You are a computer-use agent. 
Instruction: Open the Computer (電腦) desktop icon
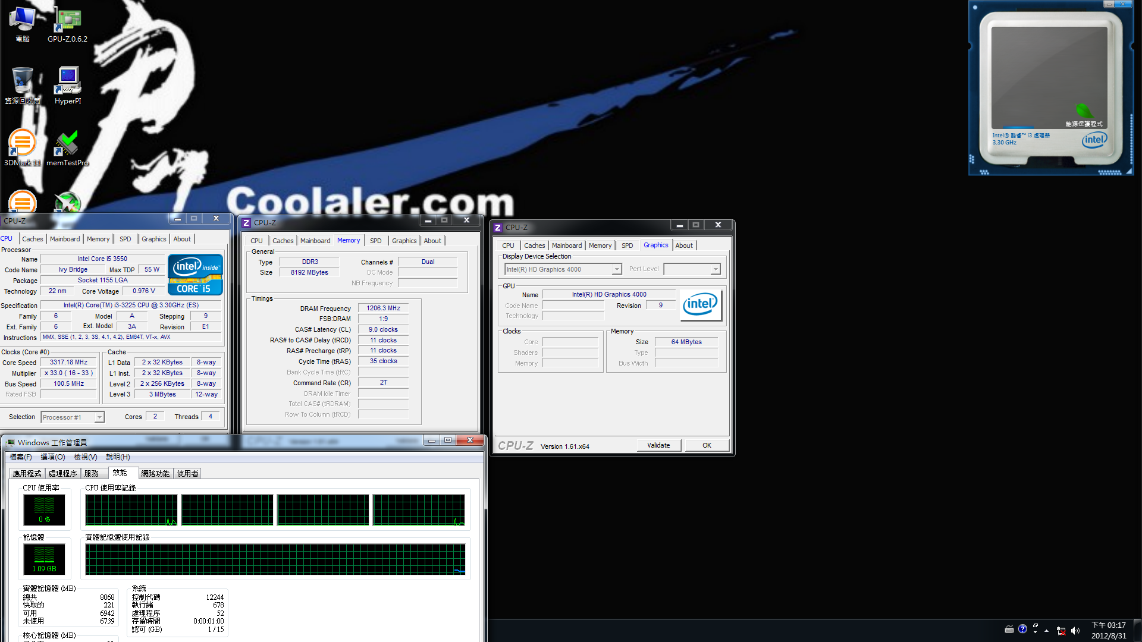(x=23, y=25)
